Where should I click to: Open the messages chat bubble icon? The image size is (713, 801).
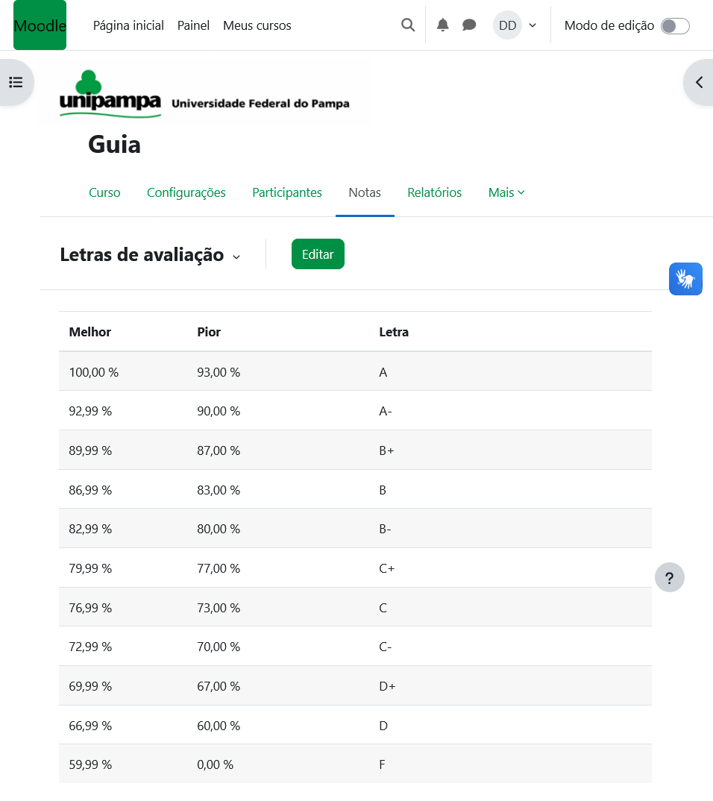click(469, 25)
